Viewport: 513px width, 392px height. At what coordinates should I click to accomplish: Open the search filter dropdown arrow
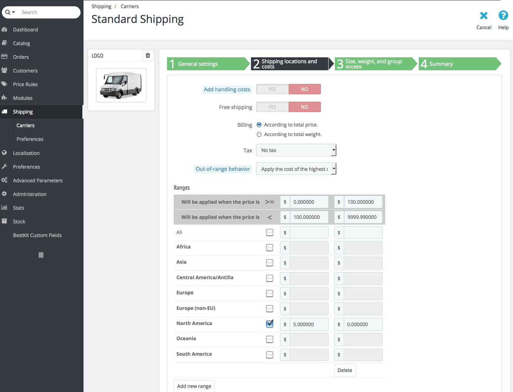13,12
